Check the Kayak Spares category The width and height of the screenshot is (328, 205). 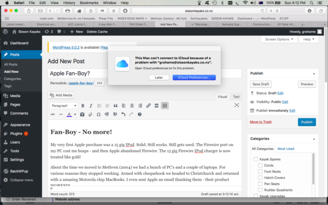pos(256,159)
